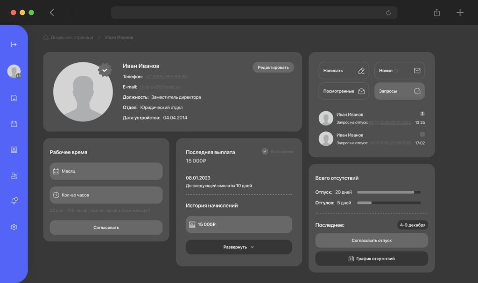This screenshot has height=283, width=478.
Task: Open the documents icon in sidebar
Action: click(14, 98)
